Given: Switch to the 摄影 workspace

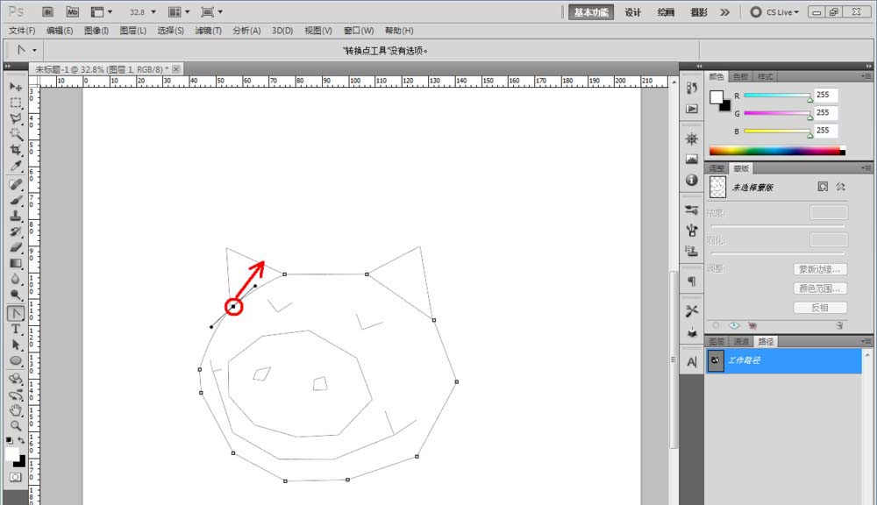Looking at the screenshot, I should (x=699, y=12).
